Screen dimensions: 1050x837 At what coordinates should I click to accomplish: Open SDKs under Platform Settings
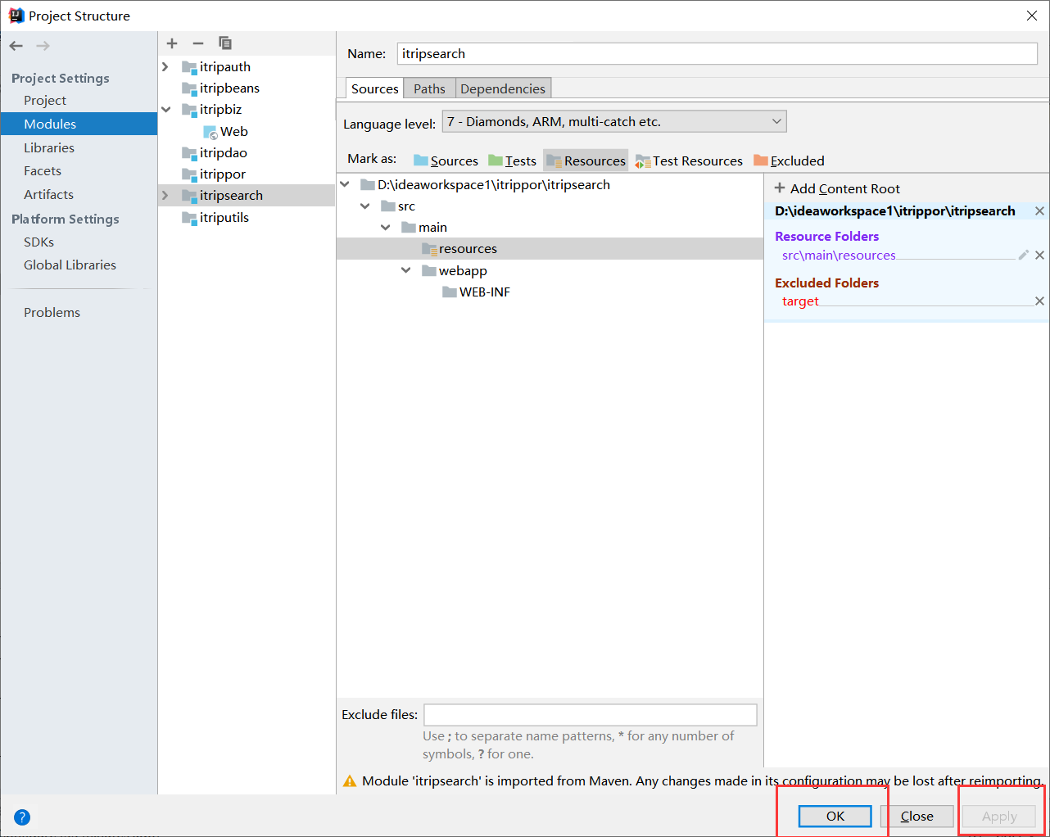point(39,242)
